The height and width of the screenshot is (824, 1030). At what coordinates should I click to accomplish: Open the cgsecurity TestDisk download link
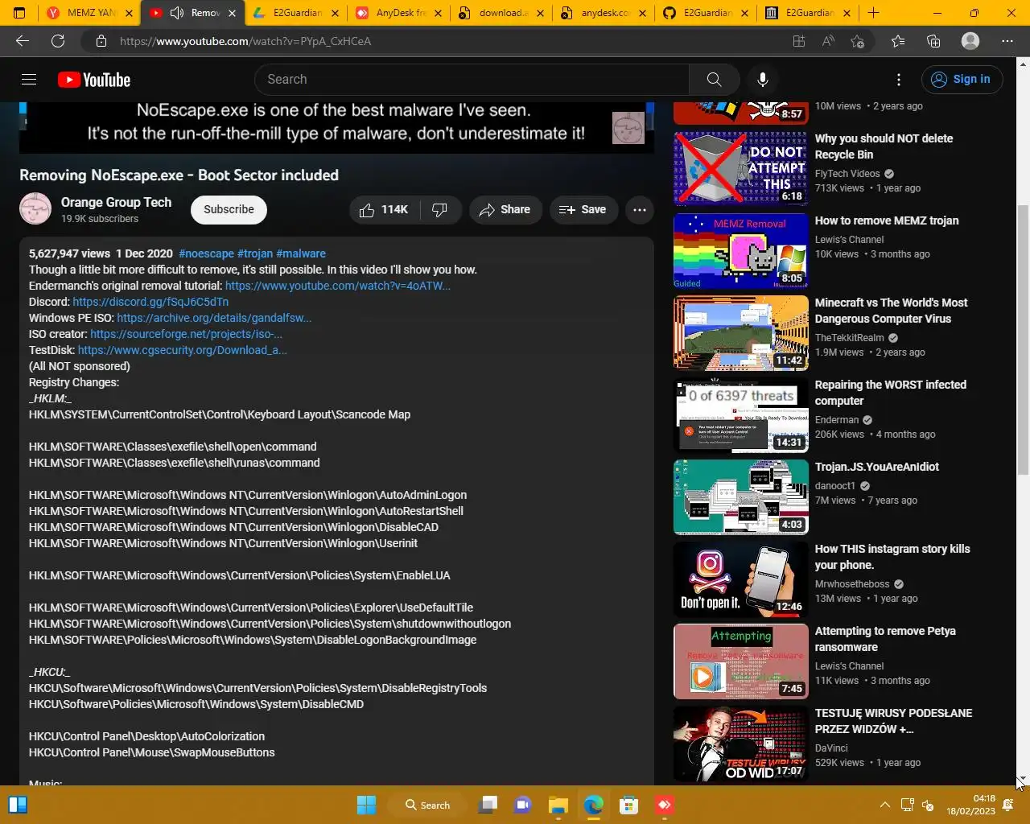click(182, 350)
